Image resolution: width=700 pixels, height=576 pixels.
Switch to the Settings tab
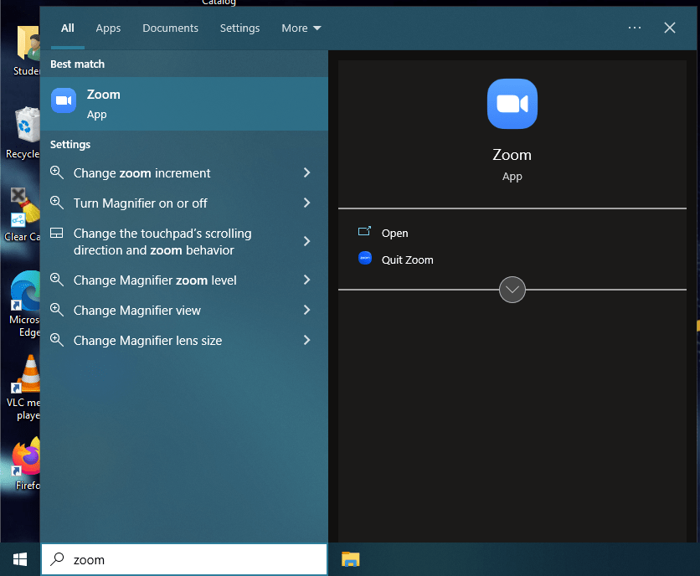tap(239, 28)
